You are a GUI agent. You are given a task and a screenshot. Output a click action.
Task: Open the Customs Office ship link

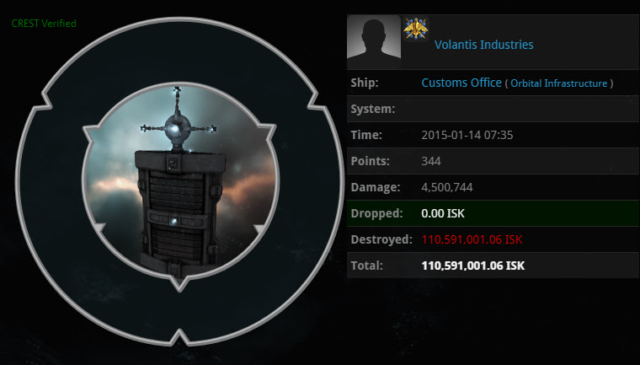point(461,83)
